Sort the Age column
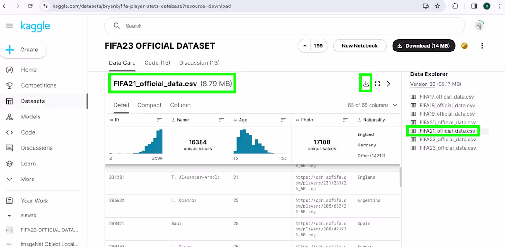 283,120
